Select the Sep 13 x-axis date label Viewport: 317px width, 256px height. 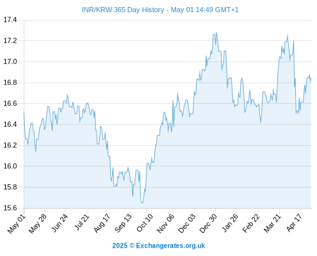123,223
